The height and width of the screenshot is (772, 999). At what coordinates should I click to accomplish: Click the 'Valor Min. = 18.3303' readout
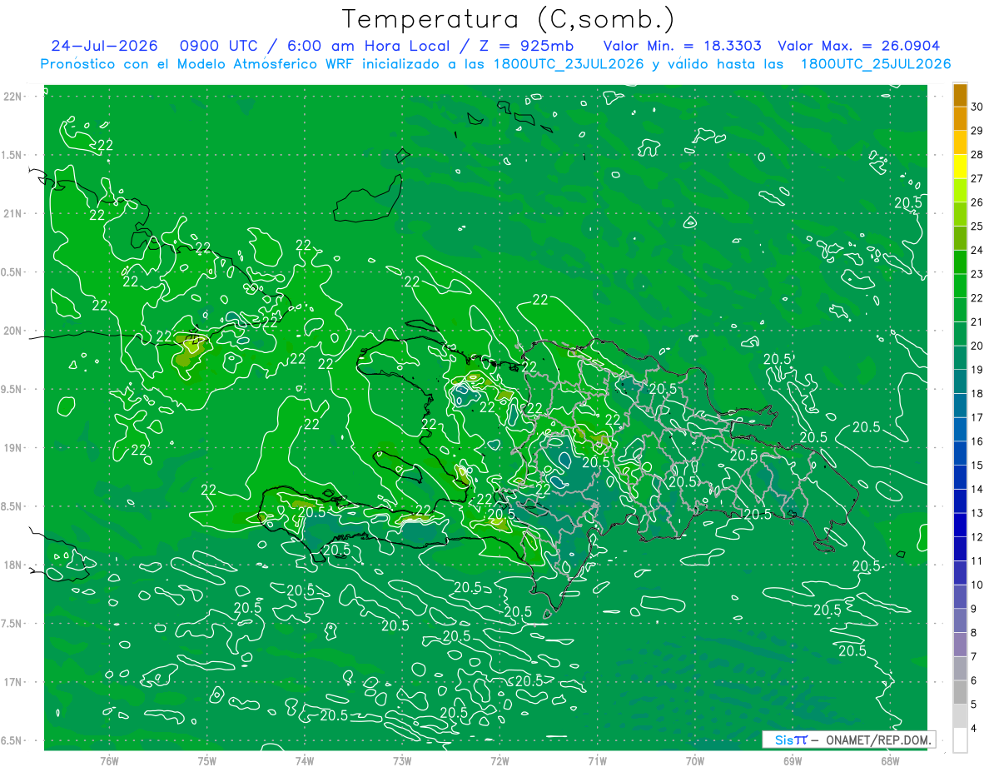[682, 46]
